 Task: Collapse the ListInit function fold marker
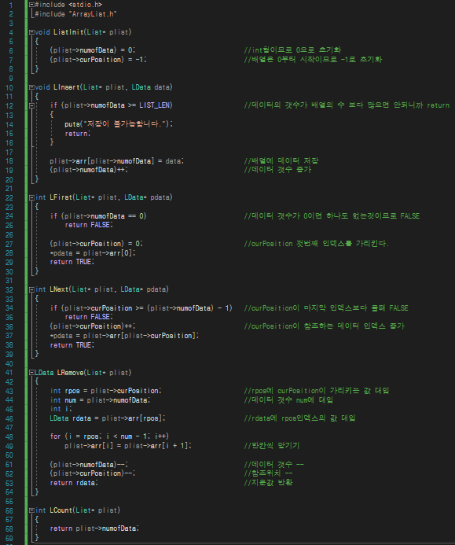pyautogui.click(x=31, y=32)
